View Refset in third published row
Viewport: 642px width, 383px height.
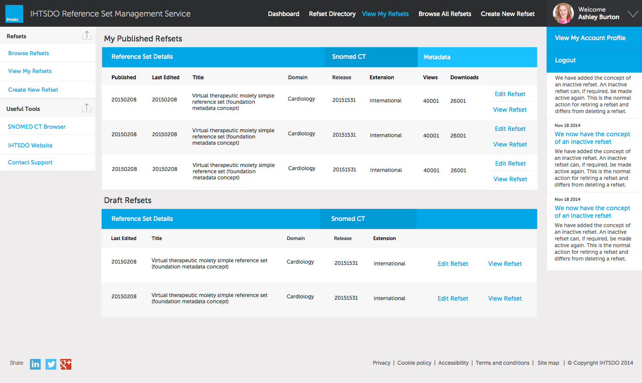pos(510,179)
